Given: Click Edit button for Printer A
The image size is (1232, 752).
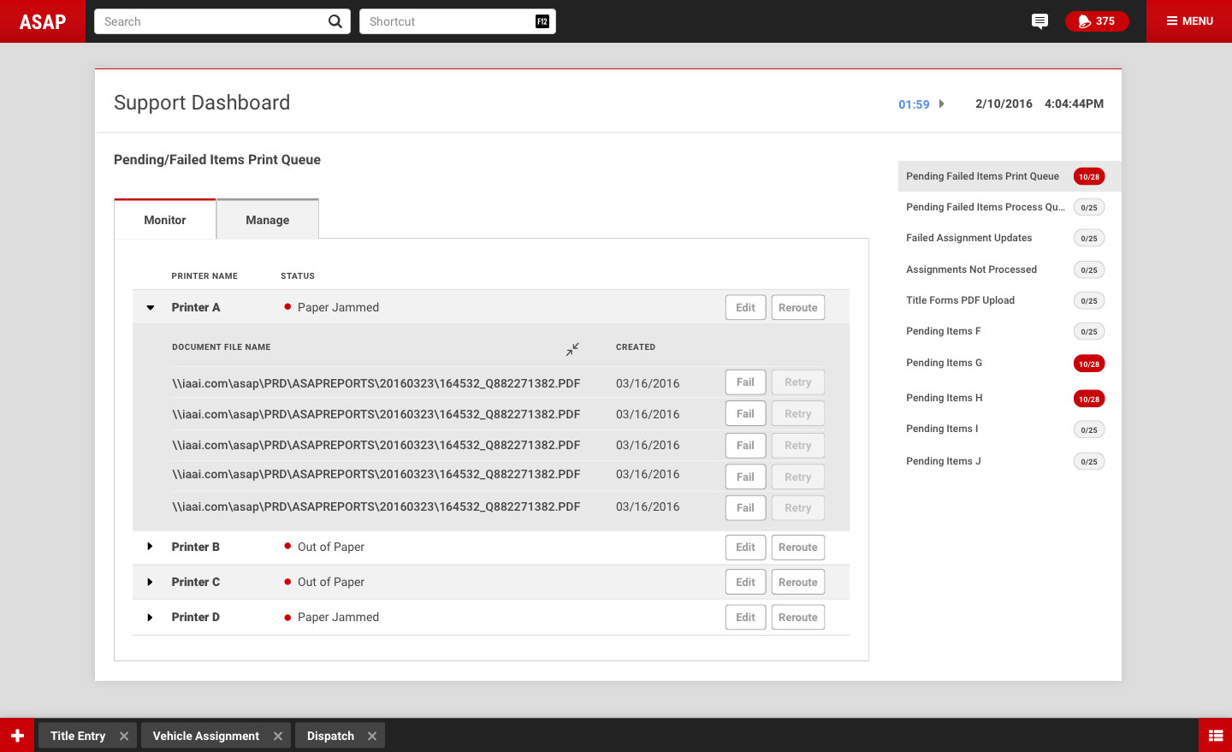Looking at the screenshot, I should click(745, 308).
